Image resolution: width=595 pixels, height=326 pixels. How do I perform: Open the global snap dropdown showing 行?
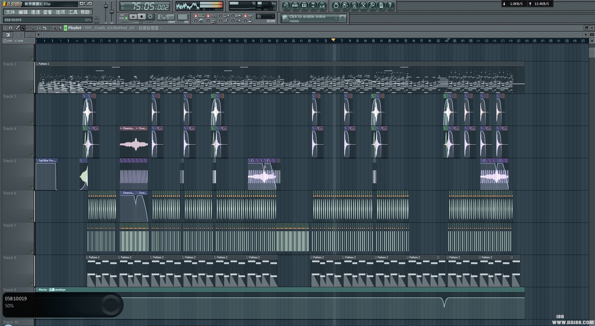pos(266,16)
